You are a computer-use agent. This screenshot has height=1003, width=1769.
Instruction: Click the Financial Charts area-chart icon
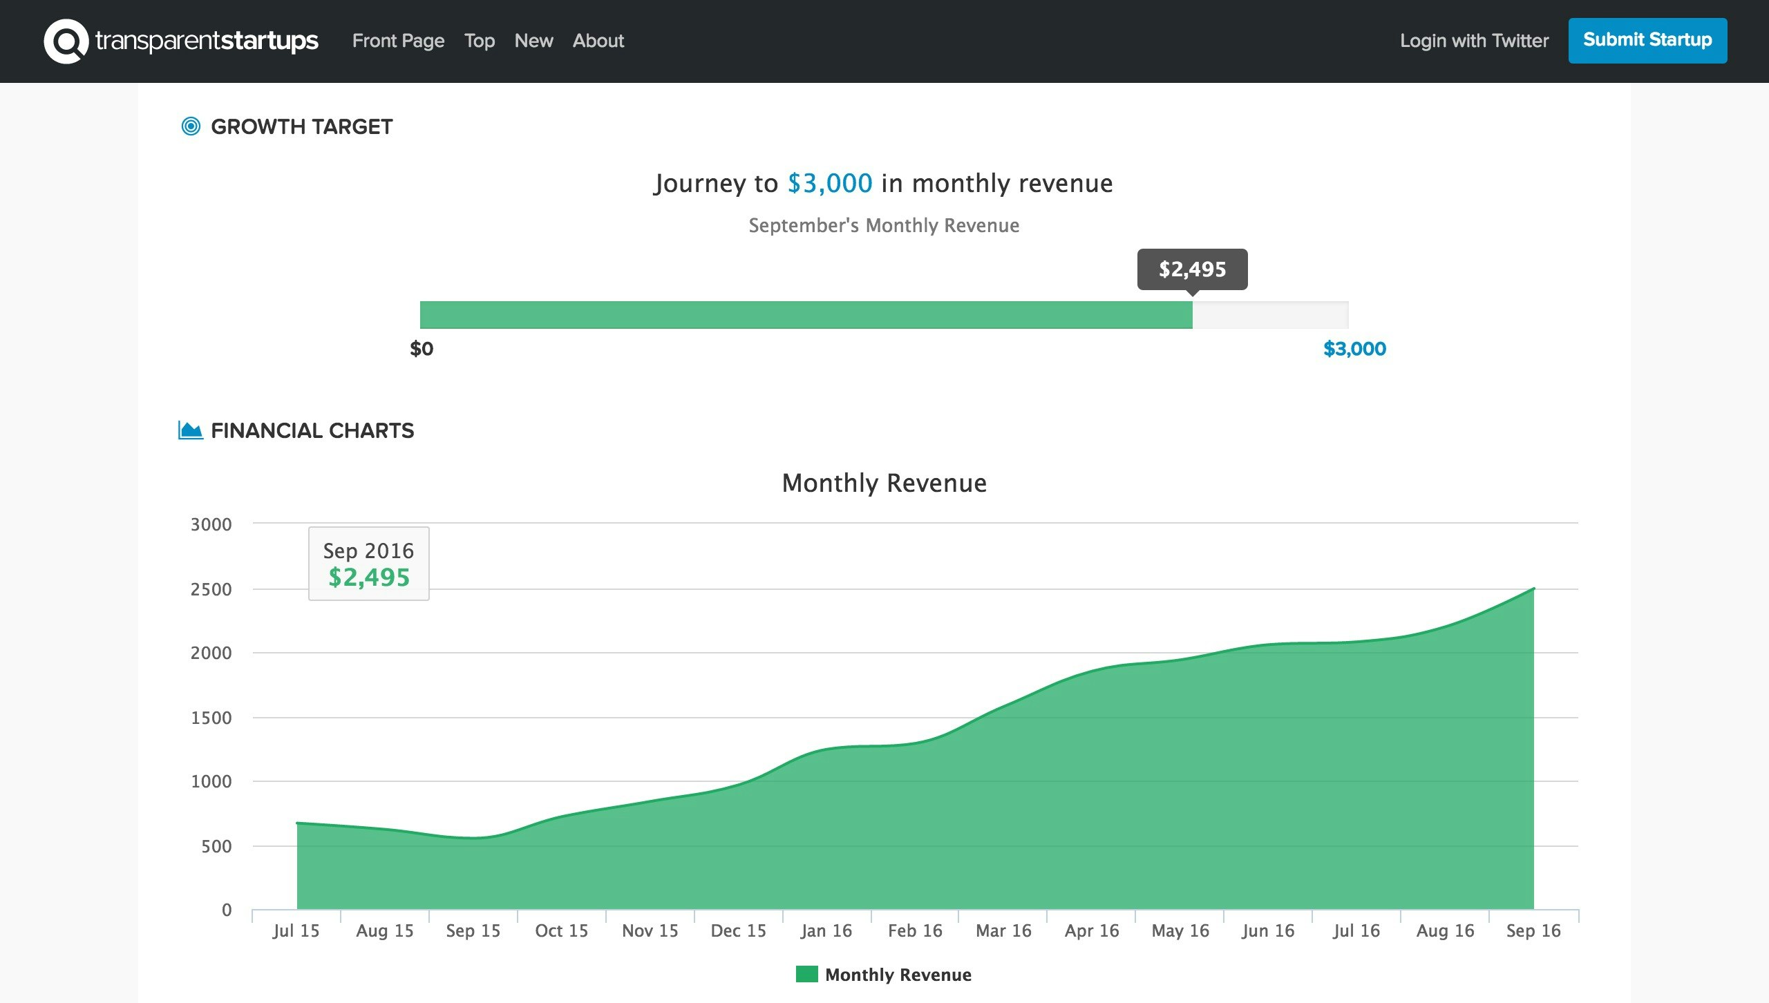(x=191, y=430)
